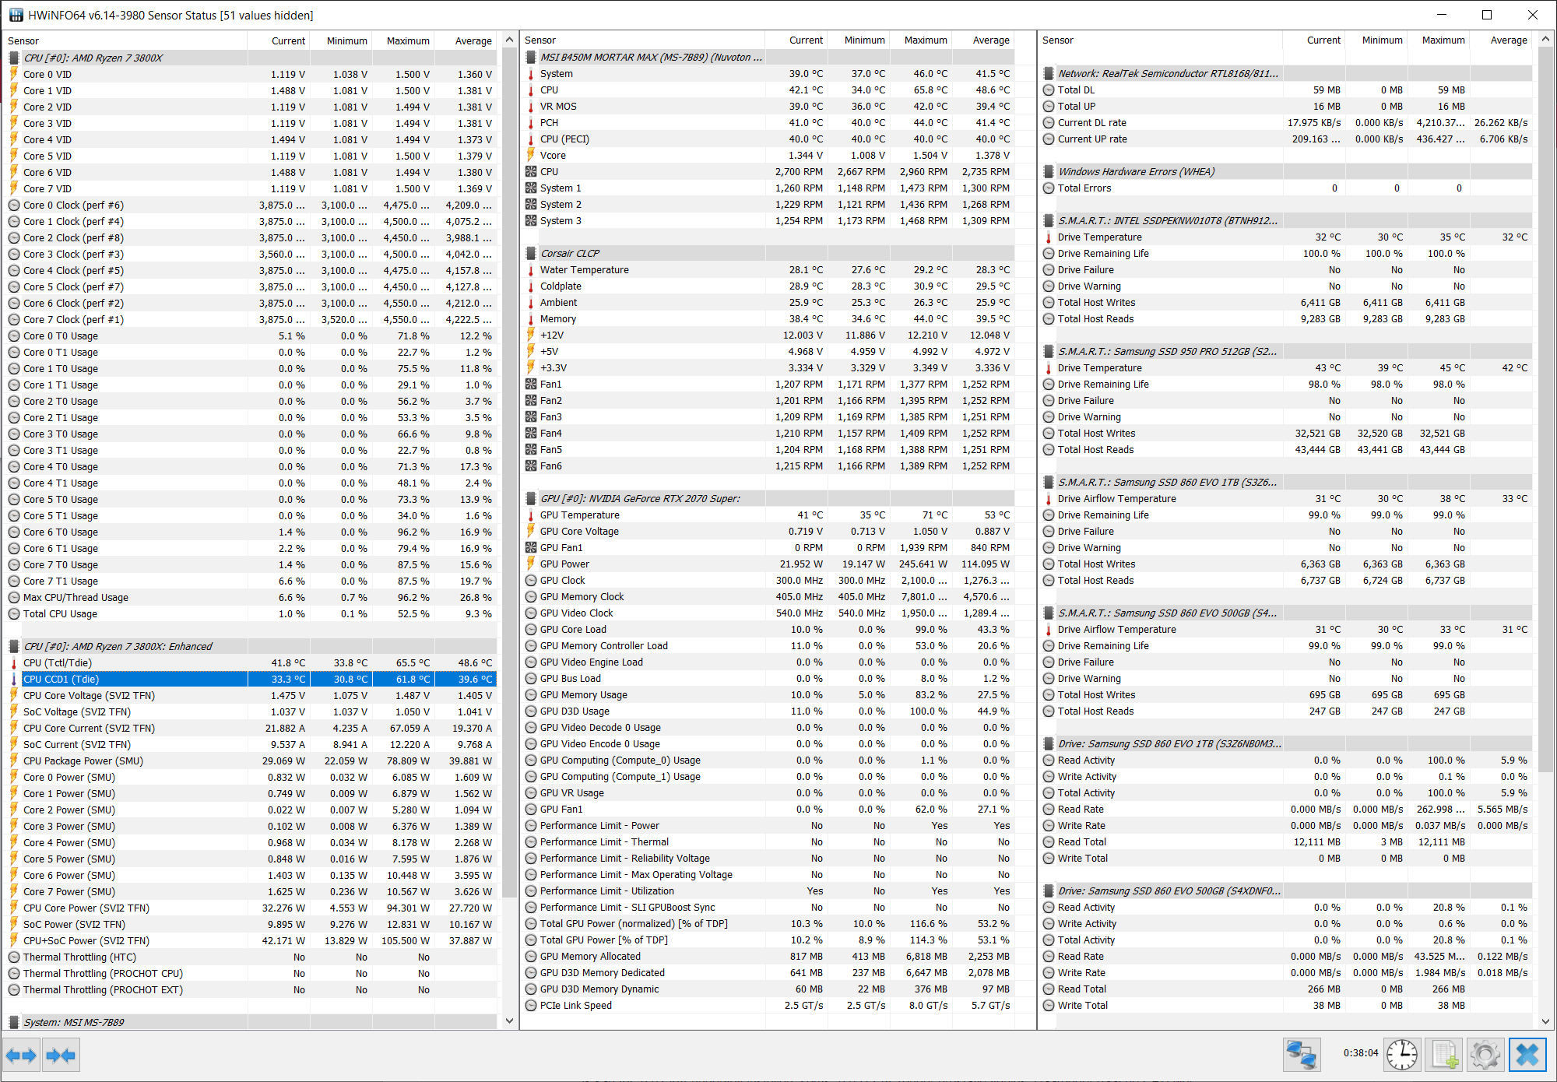
Task: Open sensor settings gear icon
Action: pyautogui.click(x=1485, y=1056)
